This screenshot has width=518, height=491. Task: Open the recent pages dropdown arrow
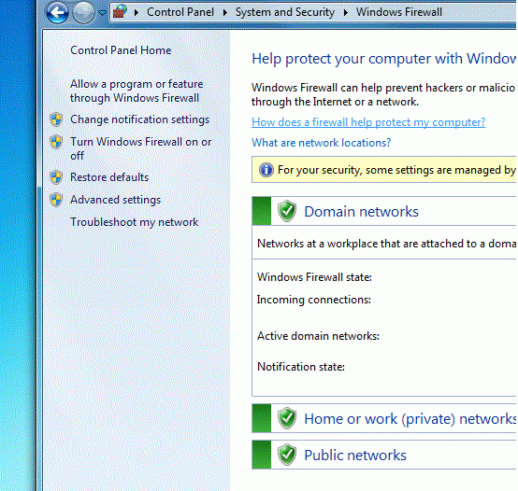click(103, 13)
